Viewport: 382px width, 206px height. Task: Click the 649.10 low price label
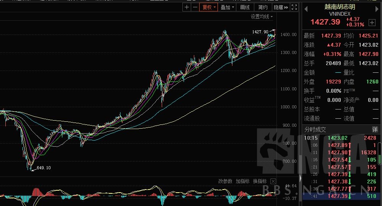click(x=44, y=168)
